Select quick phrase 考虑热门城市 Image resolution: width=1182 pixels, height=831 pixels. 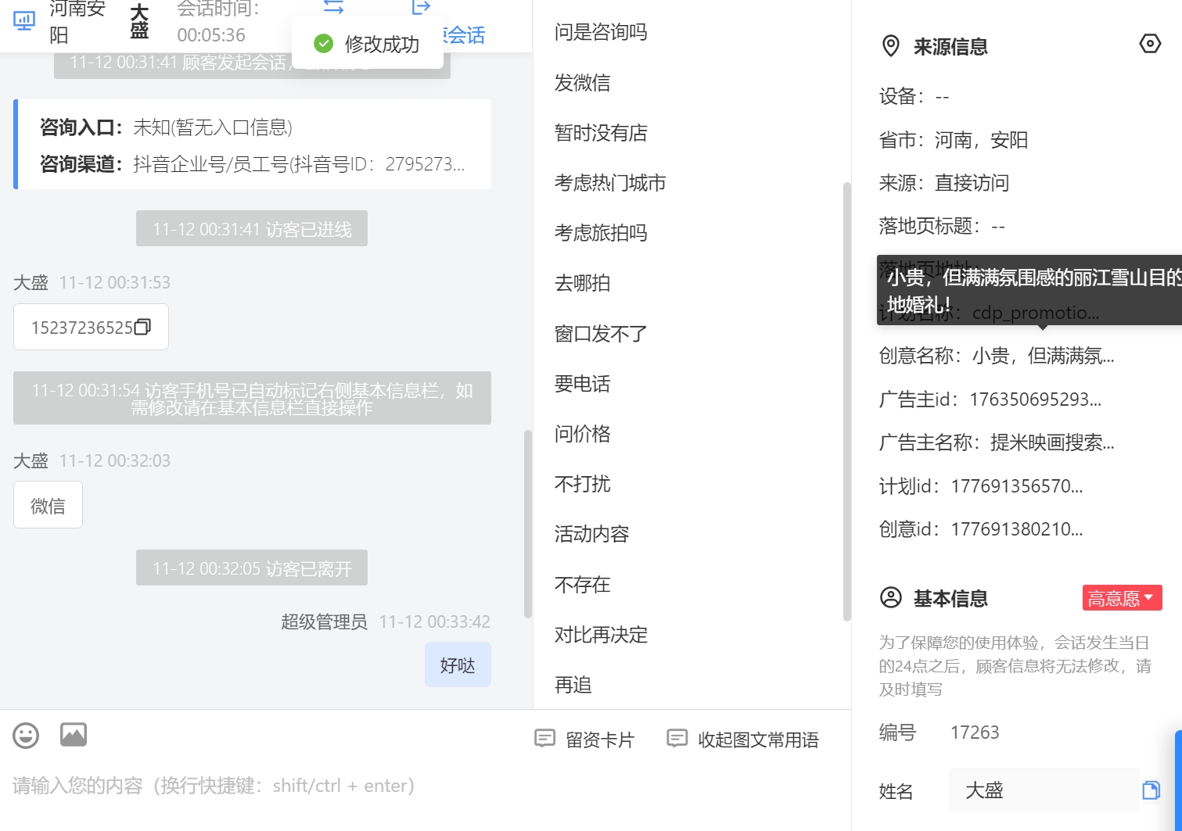coord(610,182)
